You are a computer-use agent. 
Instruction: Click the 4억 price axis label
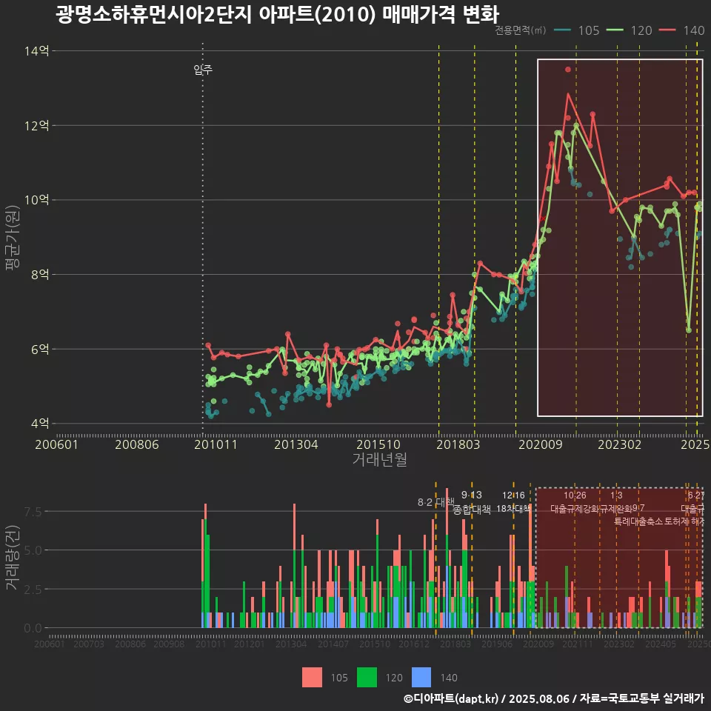click(x=40, y=424)
